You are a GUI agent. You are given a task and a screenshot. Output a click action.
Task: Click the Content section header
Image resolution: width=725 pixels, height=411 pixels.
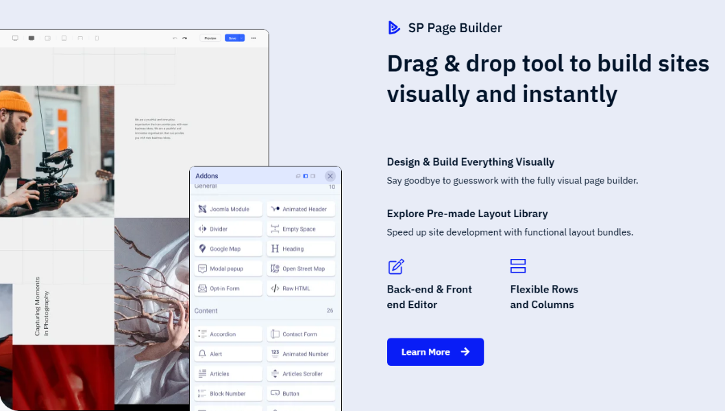pos(206,311)
